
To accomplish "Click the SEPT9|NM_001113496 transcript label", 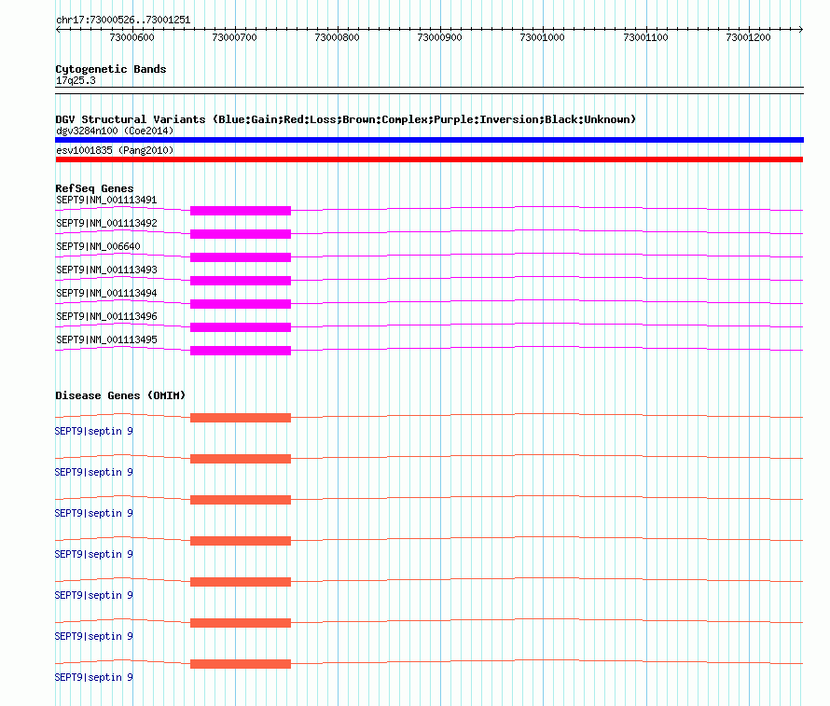I will 106,316.
